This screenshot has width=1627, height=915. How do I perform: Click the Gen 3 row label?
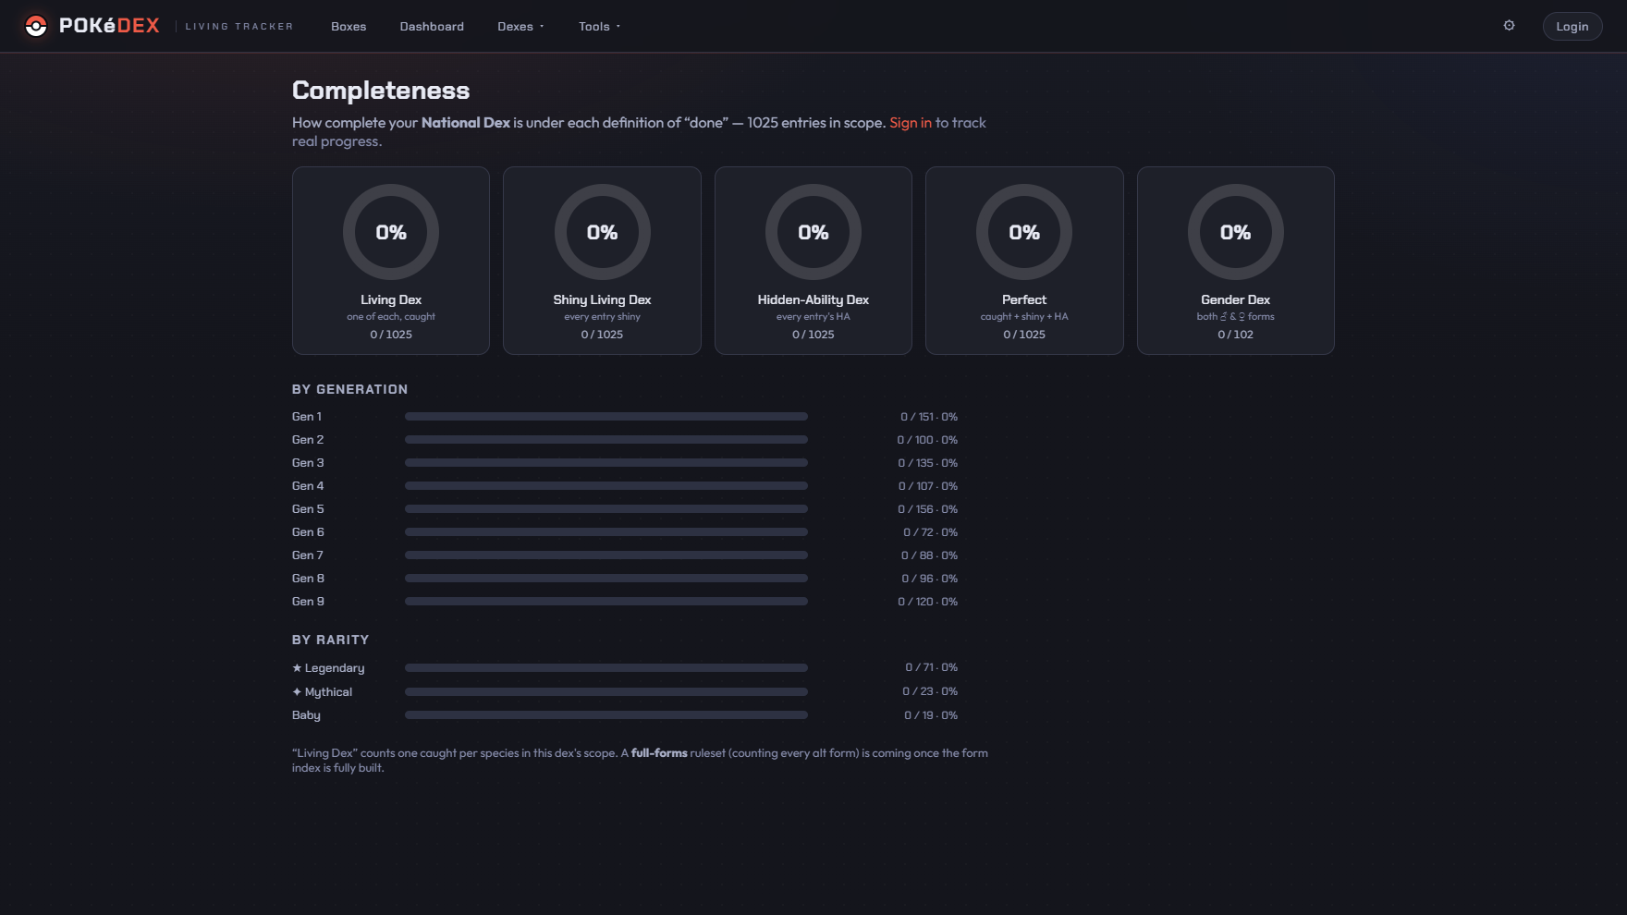(308, 463)
